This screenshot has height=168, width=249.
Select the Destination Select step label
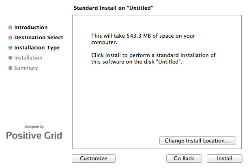click(39, 38)
